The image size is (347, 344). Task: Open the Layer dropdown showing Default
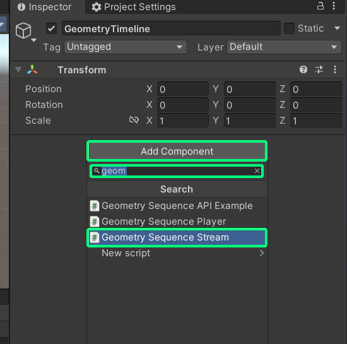(x=284, y=47)
